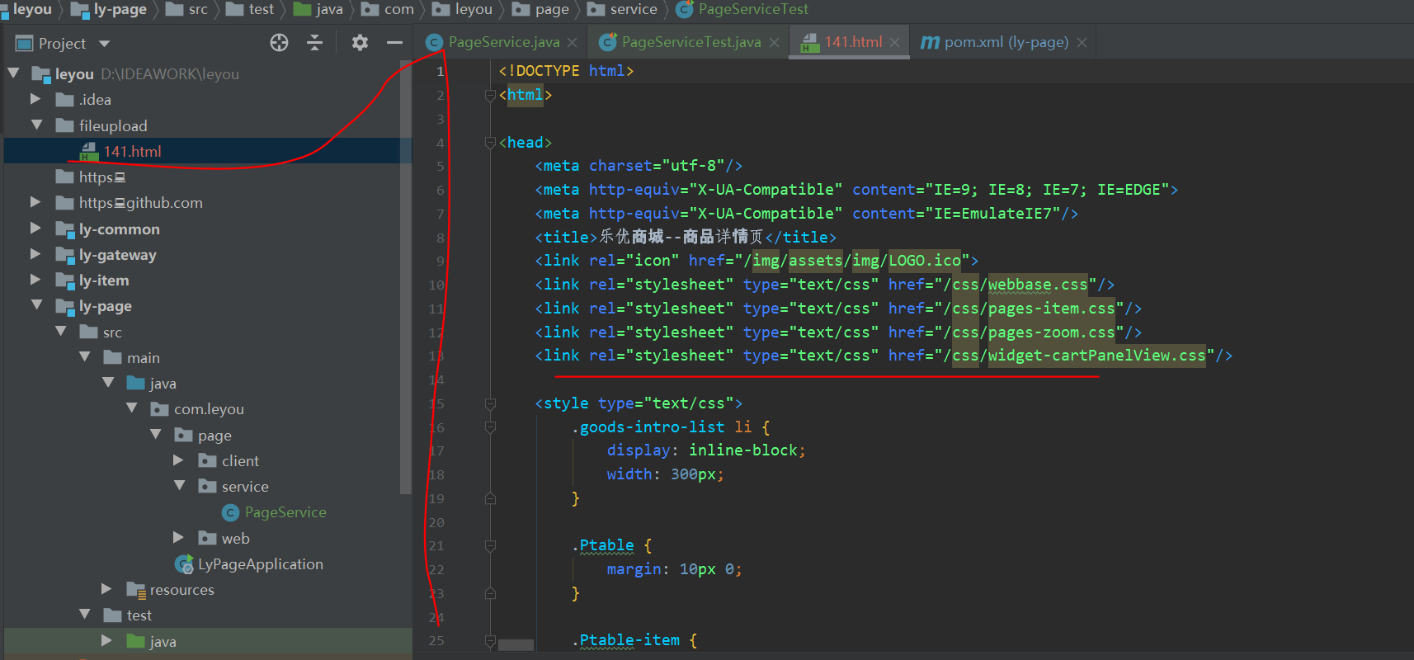Expand the ly-gateway module
This screenshot has width=1414, height=660.
tap(35, 254)
